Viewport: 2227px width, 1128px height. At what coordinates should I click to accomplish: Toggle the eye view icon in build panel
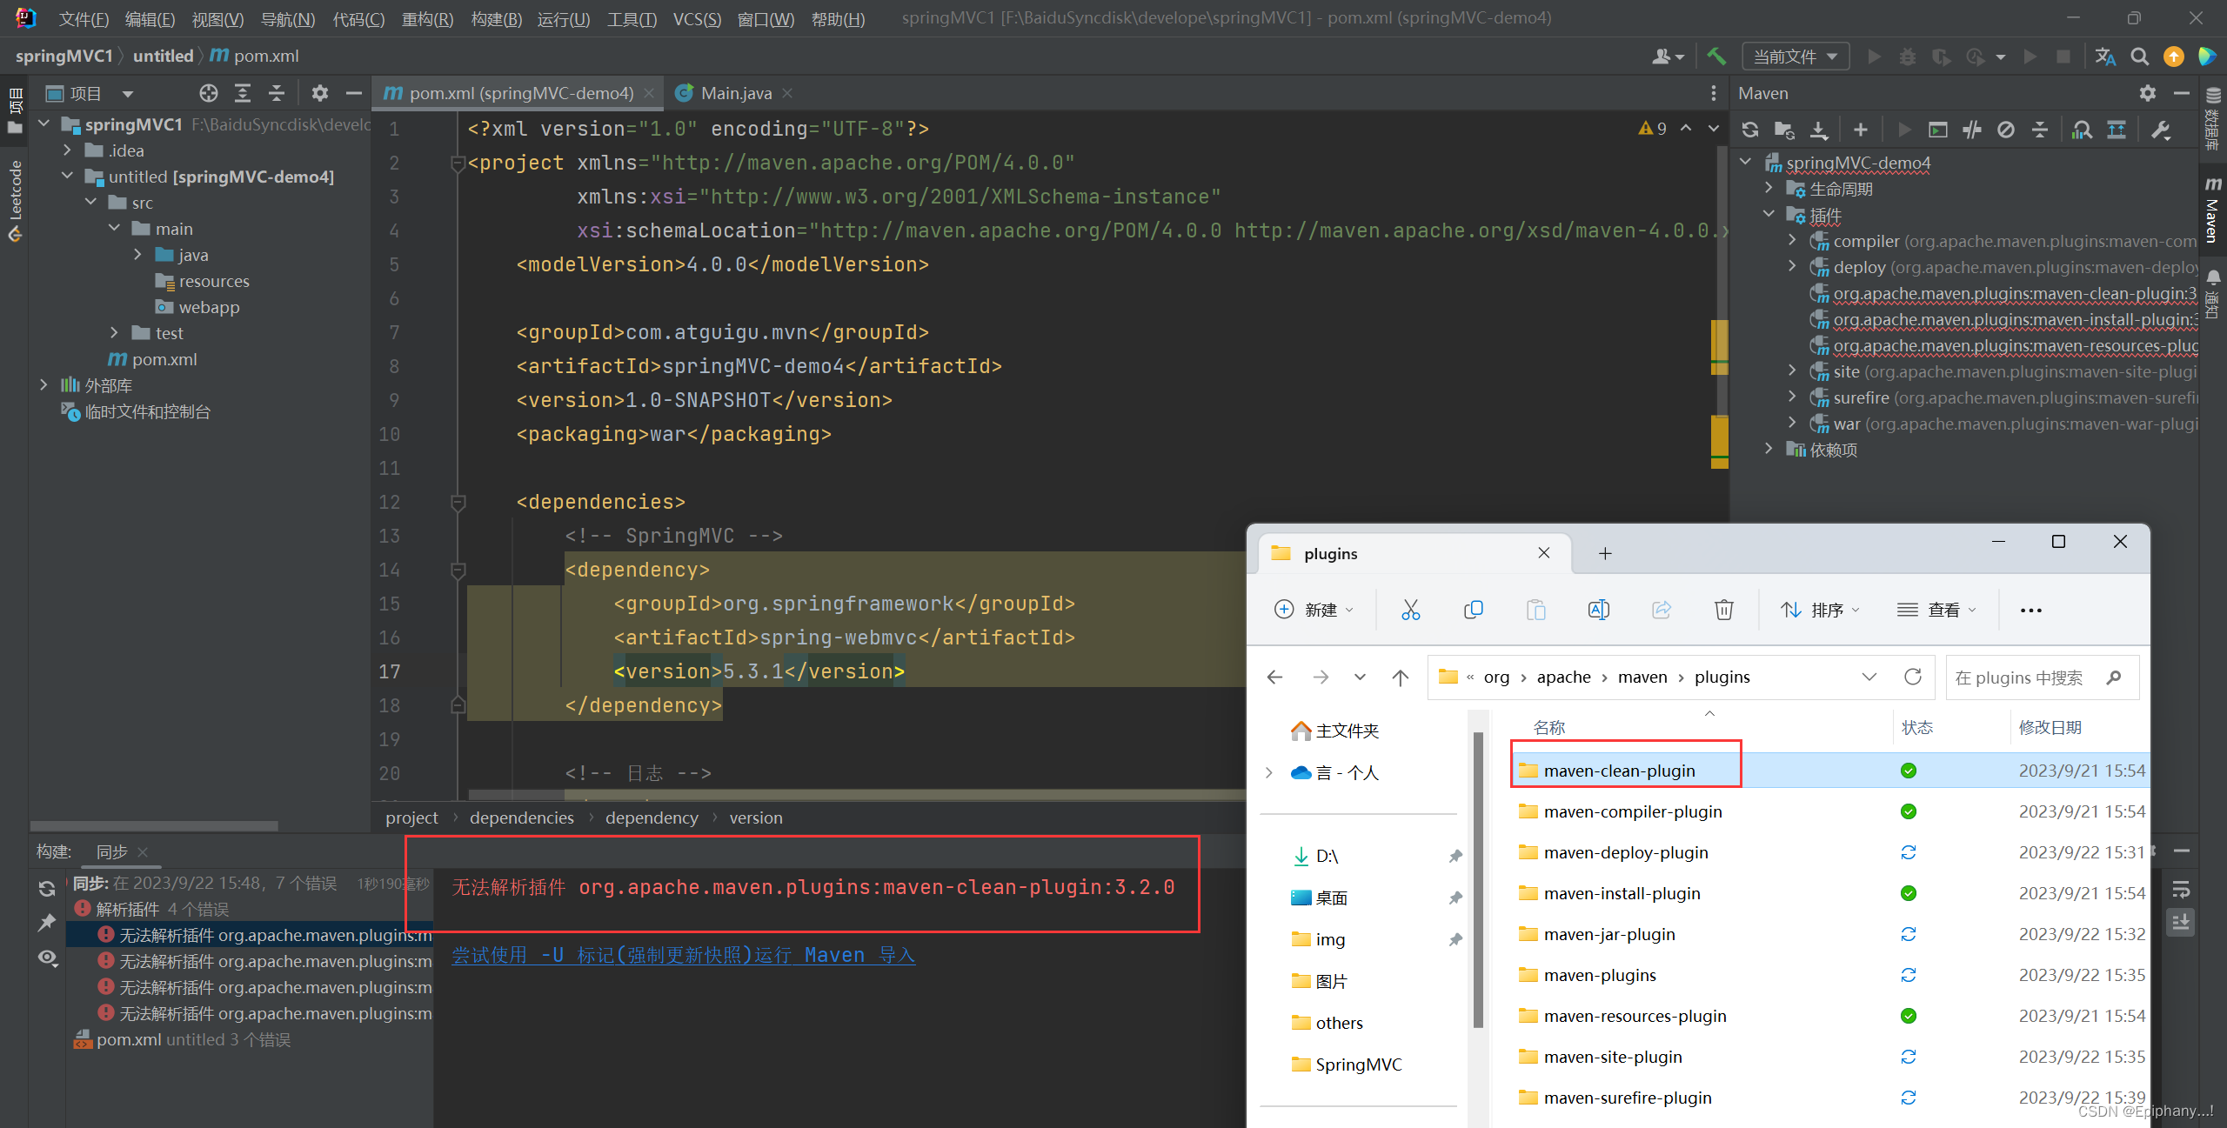click(47, 958)
